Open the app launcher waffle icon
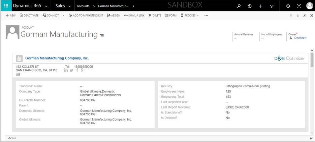 tap(6, 6)
